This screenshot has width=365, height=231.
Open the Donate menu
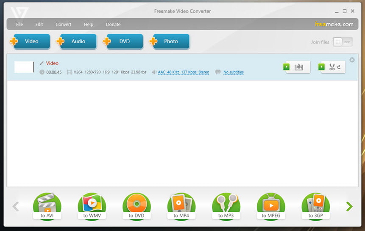click(x=113, y=24)
